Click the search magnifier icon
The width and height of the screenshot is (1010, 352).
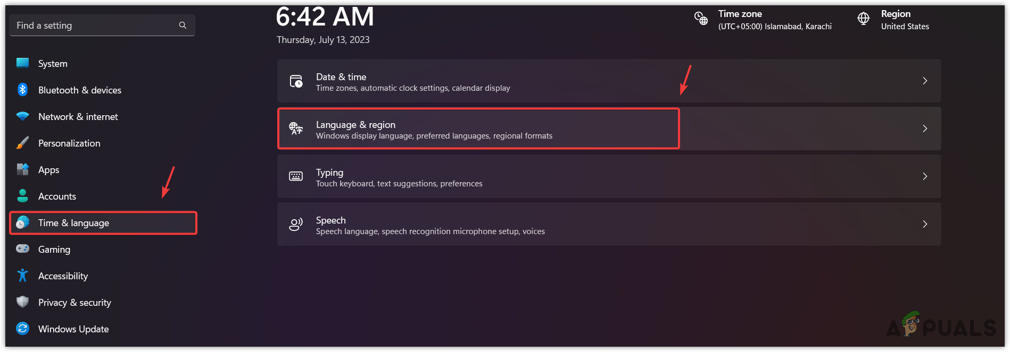point(183,25)
